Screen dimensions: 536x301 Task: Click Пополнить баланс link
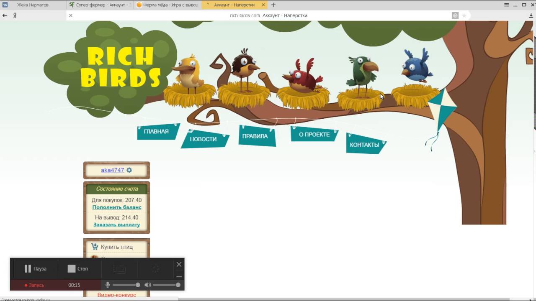(x=117, y=207)
